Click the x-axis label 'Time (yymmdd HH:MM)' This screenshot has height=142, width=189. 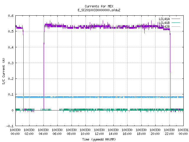tap(99, 139)
